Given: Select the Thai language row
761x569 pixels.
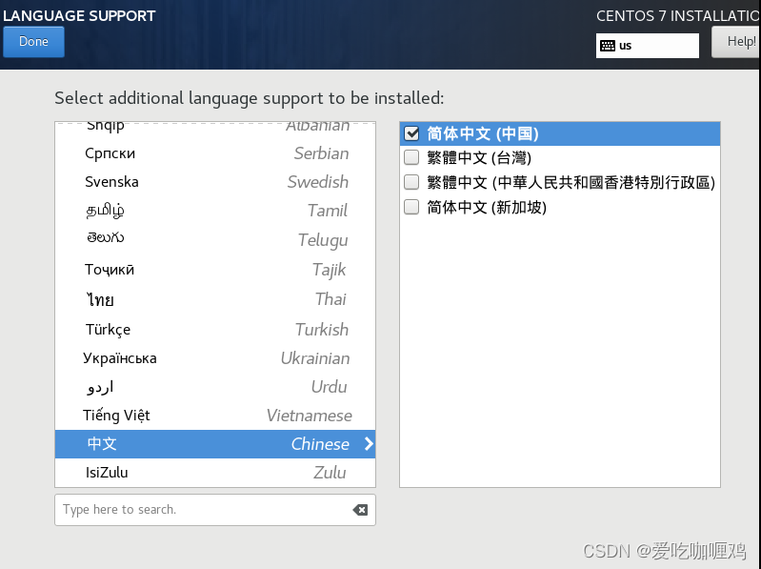Looking at the screenshot, I should click(215, 299).
